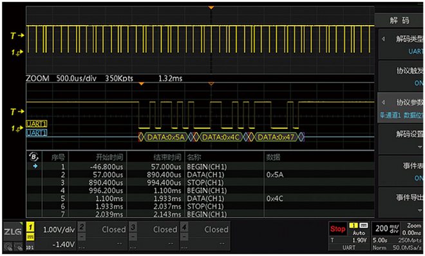Select event row 4 BEGIN(CH1) at 996.200us
This screenshot has width=425, height=256.
200,190
